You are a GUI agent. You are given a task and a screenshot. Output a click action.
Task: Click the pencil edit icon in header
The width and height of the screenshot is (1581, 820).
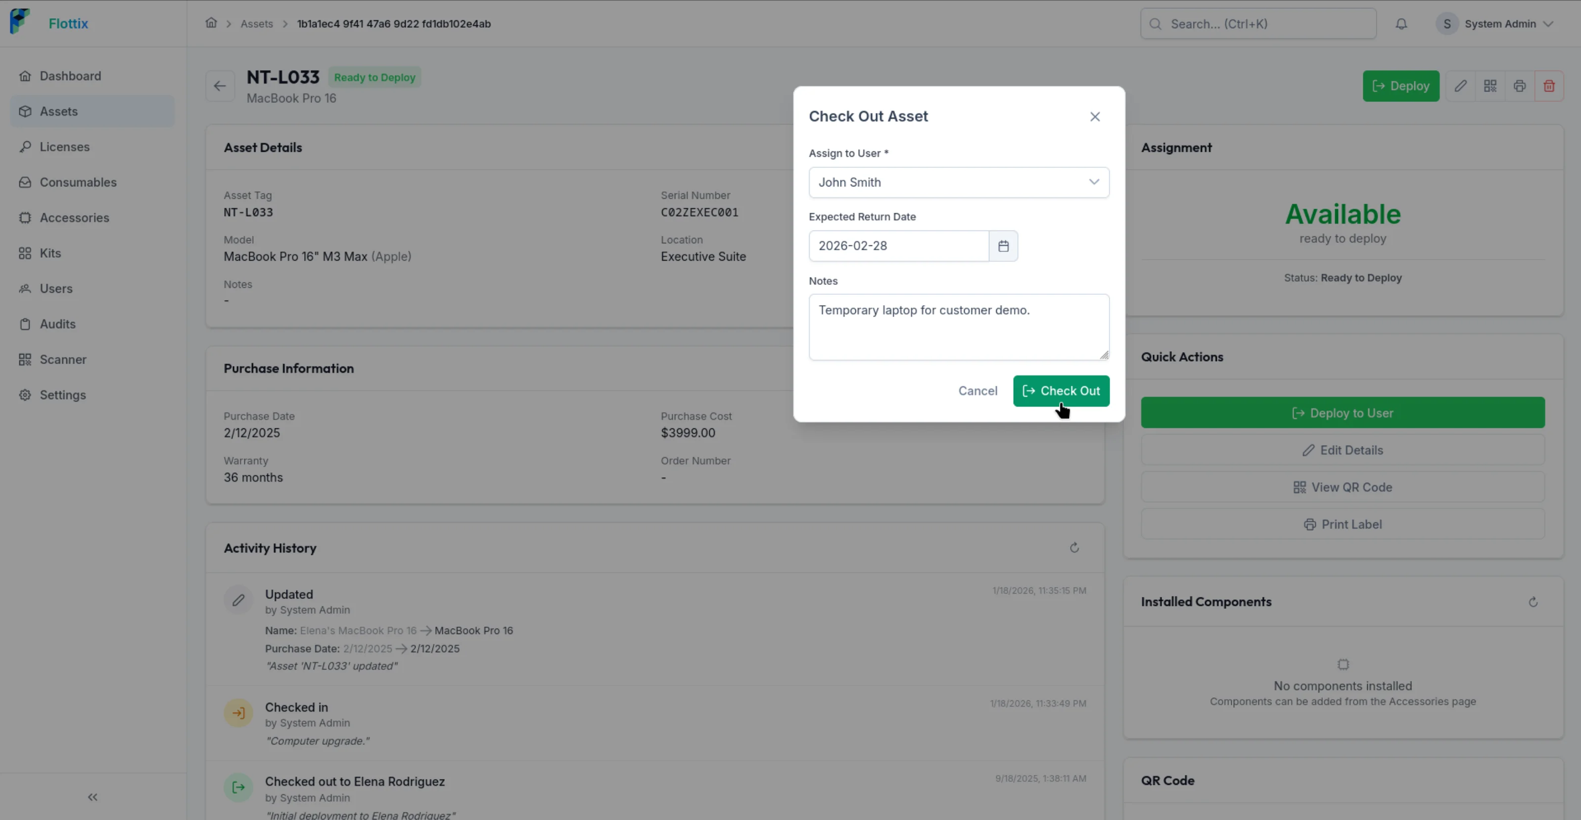point(1460,86)
